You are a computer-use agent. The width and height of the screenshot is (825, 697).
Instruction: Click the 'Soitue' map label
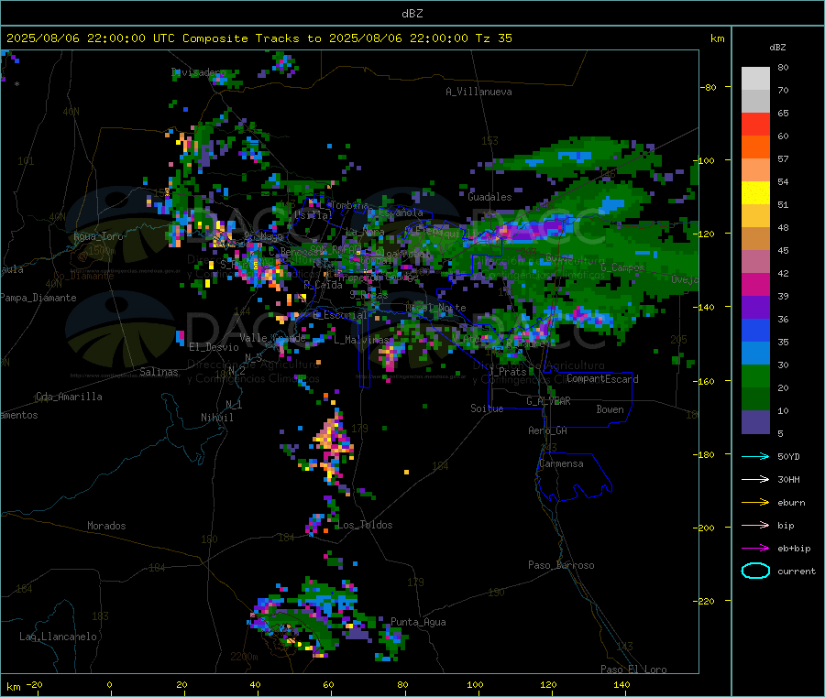[x=487, y=408]
